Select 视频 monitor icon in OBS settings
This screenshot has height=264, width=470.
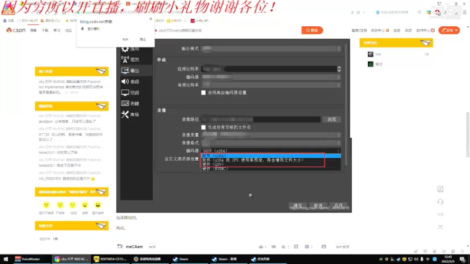click(x=125, y=93)
